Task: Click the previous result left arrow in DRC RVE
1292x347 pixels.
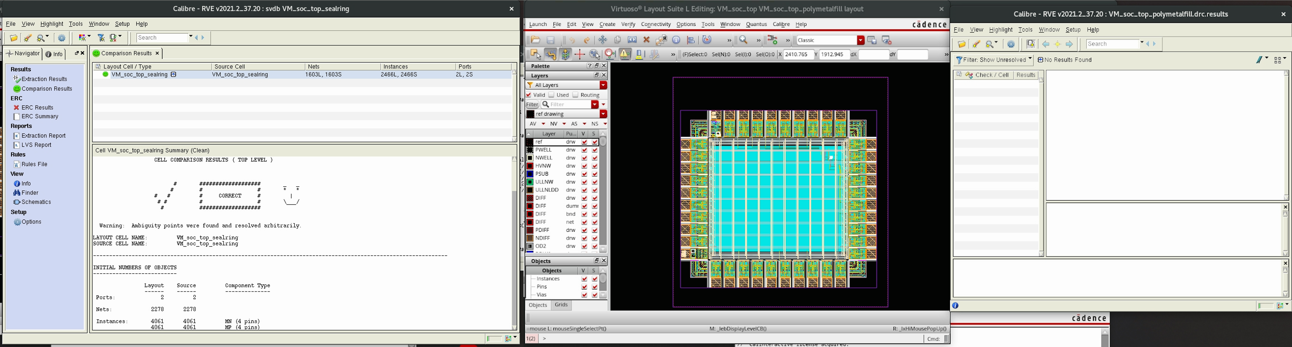Action: [x=1046, y=45]
